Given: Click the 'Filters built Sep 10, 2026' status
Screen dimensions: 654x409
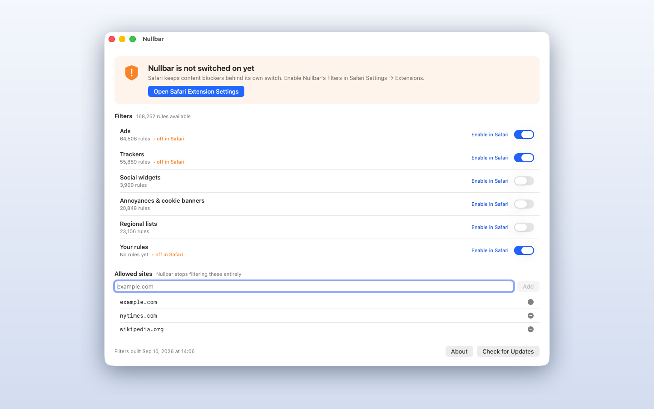Looking at the screenshot, I should pos(154,351).
